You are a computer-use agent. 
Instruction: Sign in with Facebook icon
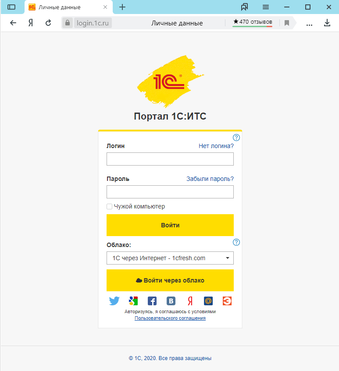(x=152, y=301)
